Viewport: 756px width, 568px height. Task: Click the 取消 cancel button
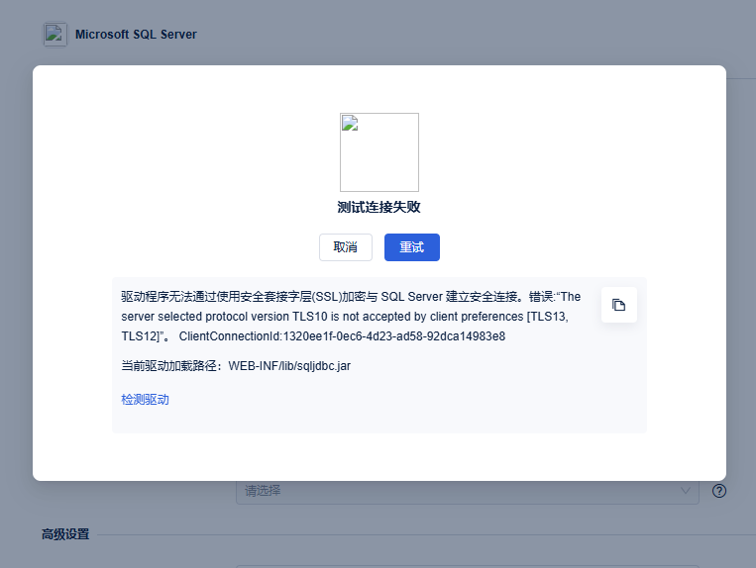tap(345, 247)
